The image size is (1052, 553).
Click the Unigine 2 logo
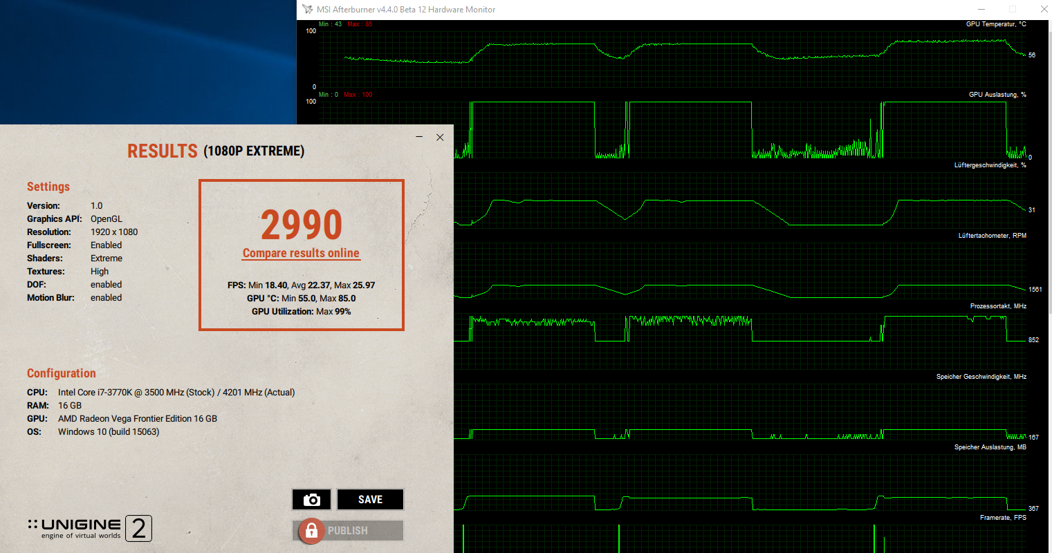coord(90,529)
